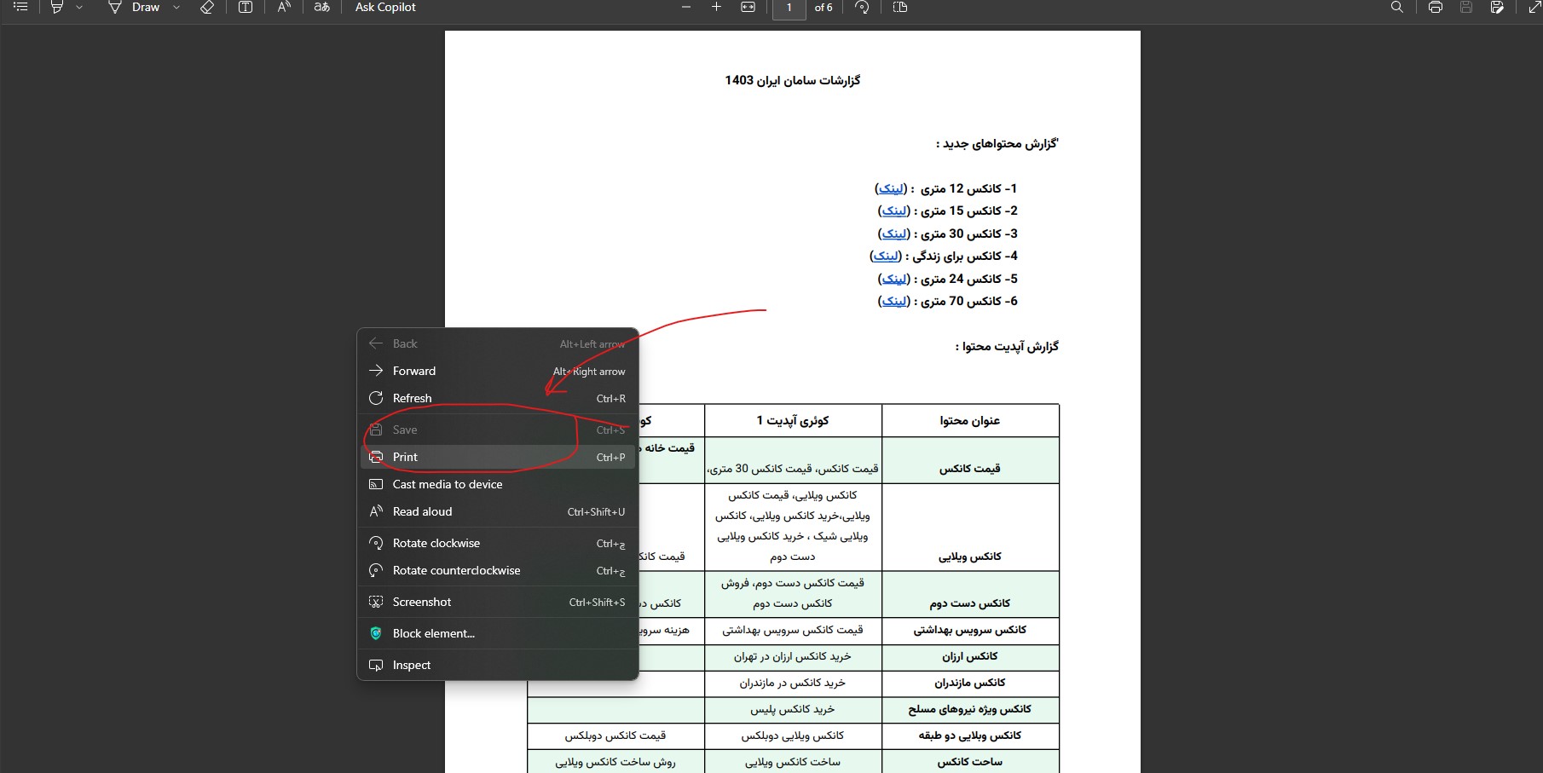Zoom in with the plus button
1543x773 pixels.
pyautogui.click(x=716, y=7)
